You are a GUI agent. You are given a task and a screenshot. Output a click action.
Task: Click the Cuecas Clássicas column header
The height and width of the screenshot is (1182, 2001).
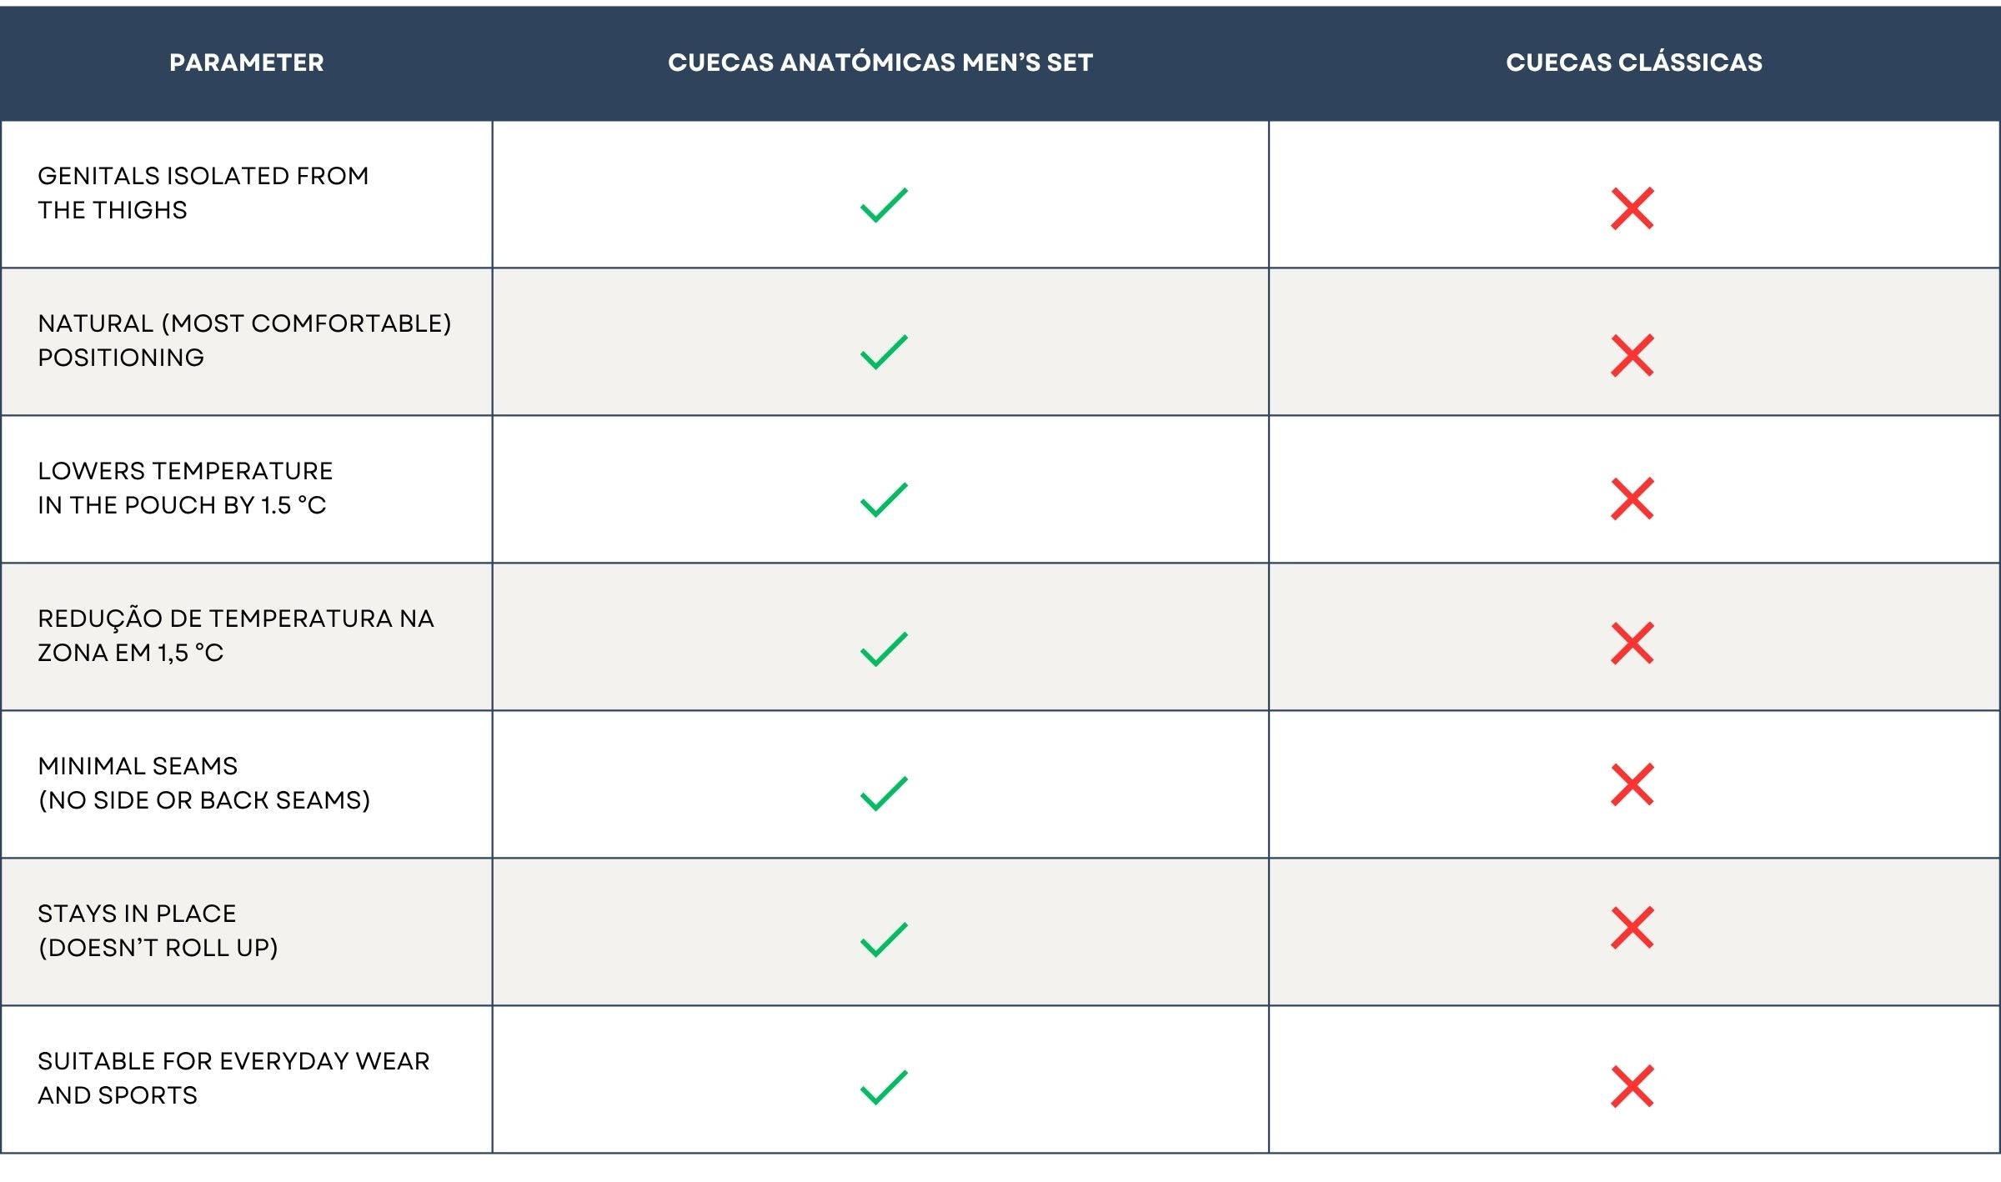point(1633,63)
